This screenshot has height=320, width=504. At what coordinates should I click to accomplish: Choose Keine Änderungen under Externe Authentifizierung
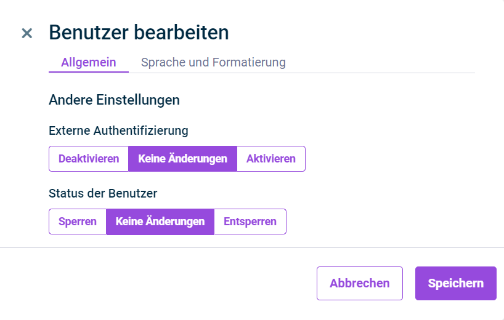(x=182, y=159)
